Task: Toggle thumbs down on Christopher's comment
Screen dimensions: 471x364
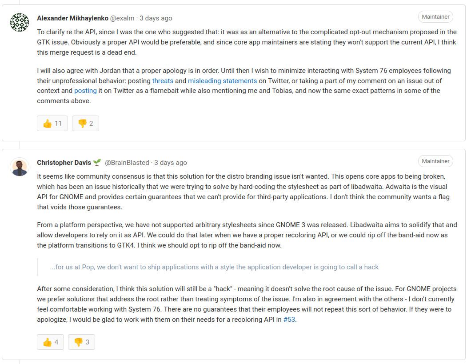Action: [81, 342]
